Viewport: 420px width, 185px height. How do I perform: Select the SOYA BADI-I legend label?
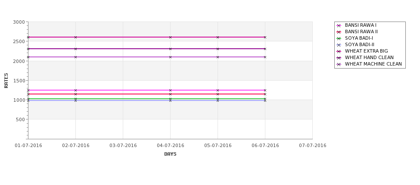[x=359, y=38]
